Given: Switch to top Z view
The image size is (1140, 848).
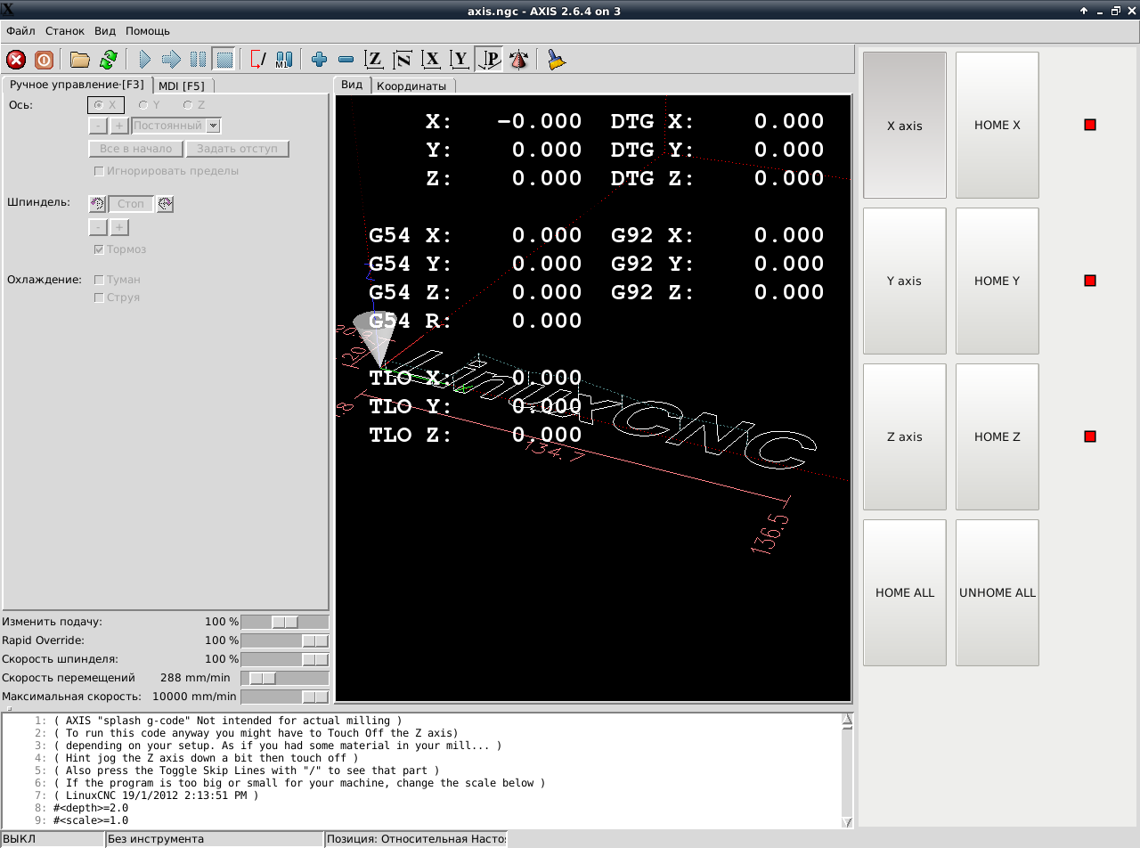Looking at the screenshot, I should tap(375, 60).
